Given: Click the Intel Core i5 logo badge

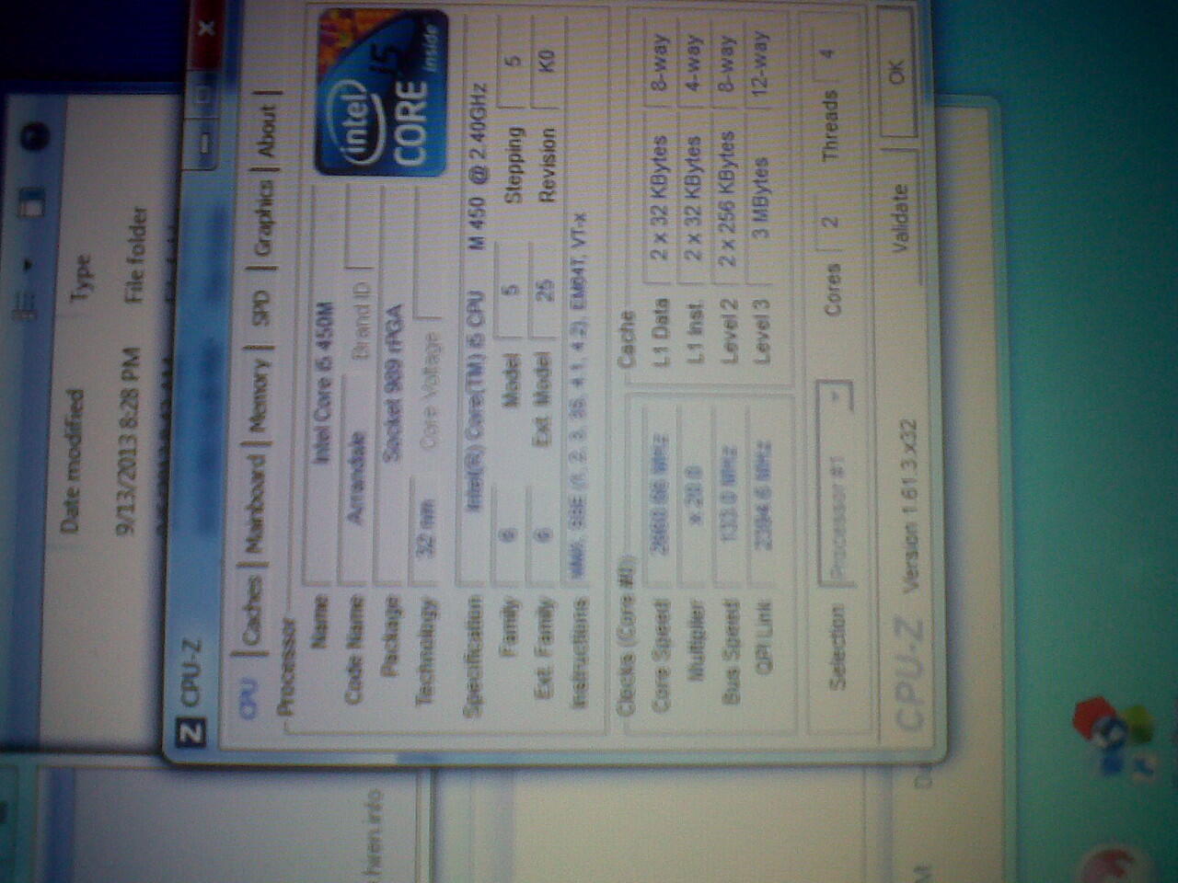Looking at the screenshot, I should click(381, 93).
